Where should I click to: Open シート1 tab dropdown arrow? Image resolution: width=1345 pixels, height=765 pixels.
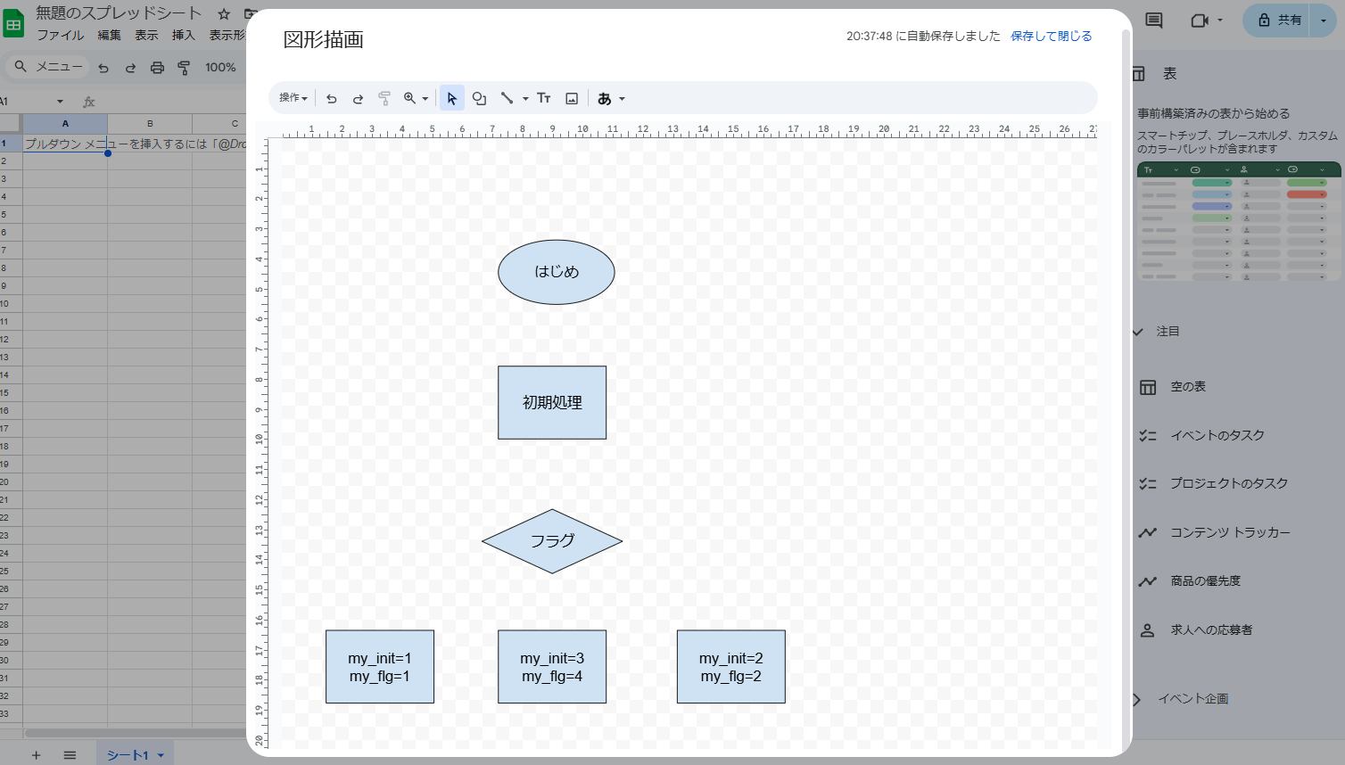pyautogui.click(x=161, y=755)
